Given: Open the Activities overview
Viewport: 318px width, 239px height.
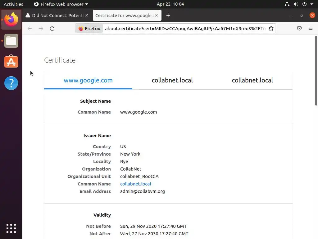Looking at the screenshot, I should [13, 4].
